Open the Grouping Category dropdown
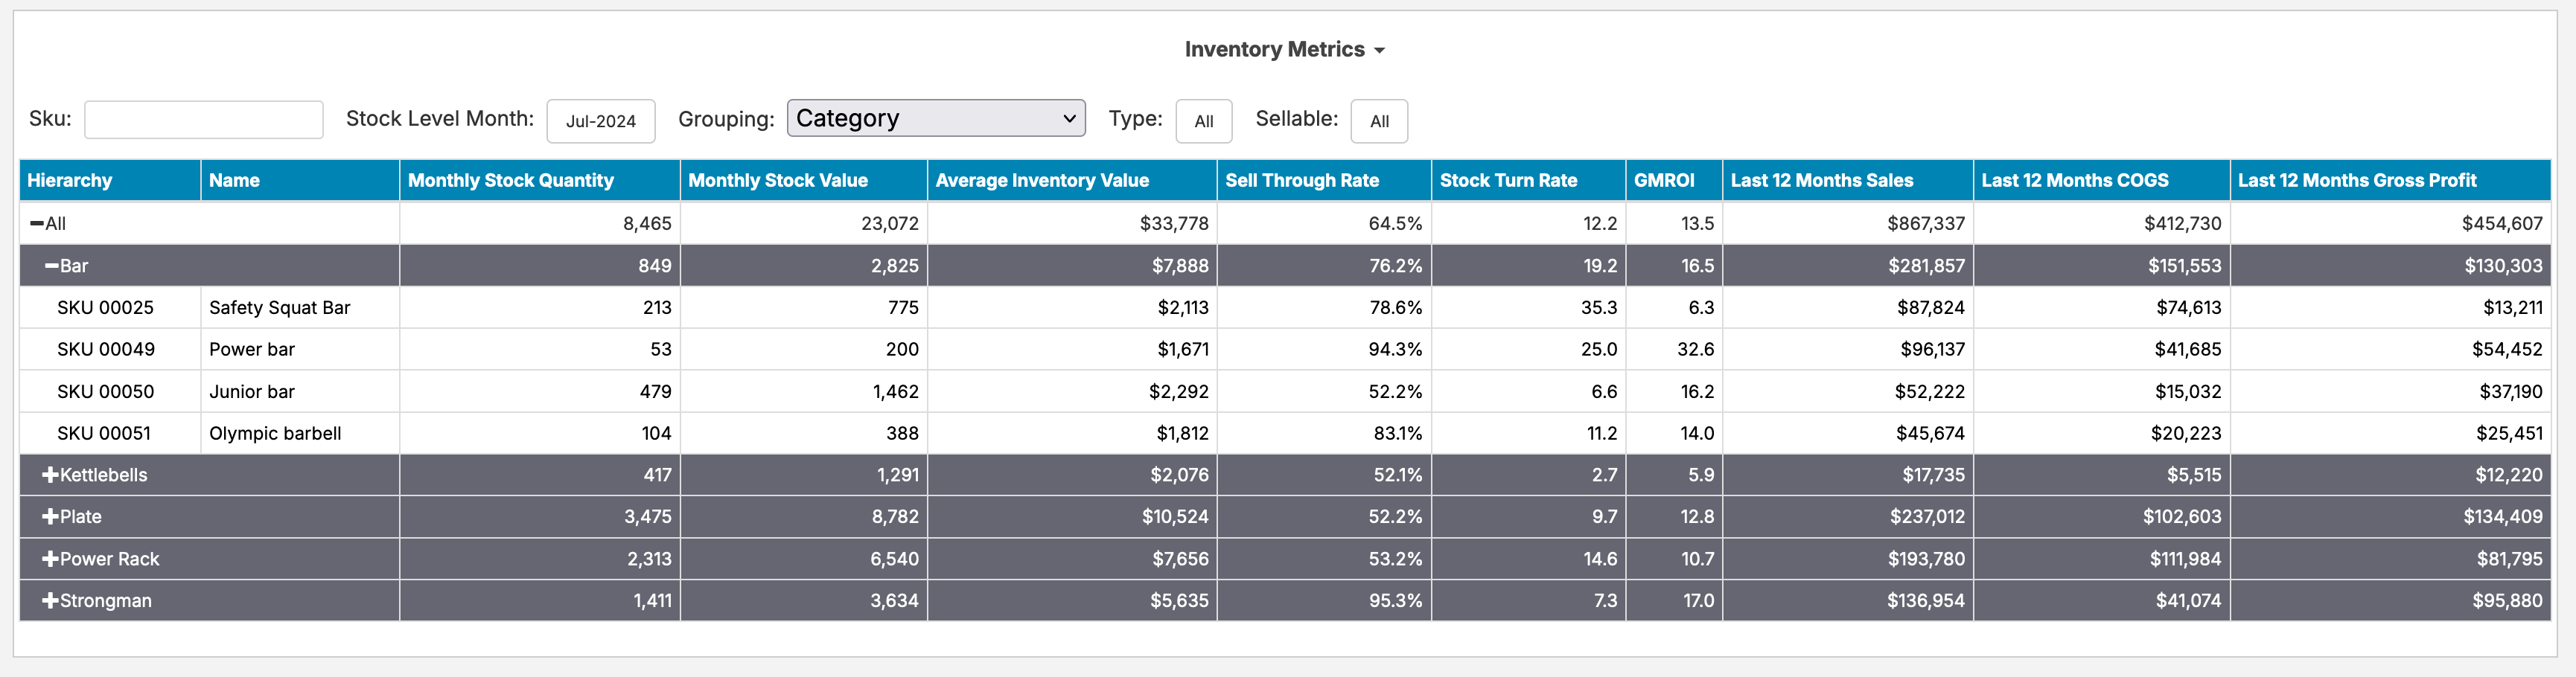 pyautogui.click(x=935, y=119)
